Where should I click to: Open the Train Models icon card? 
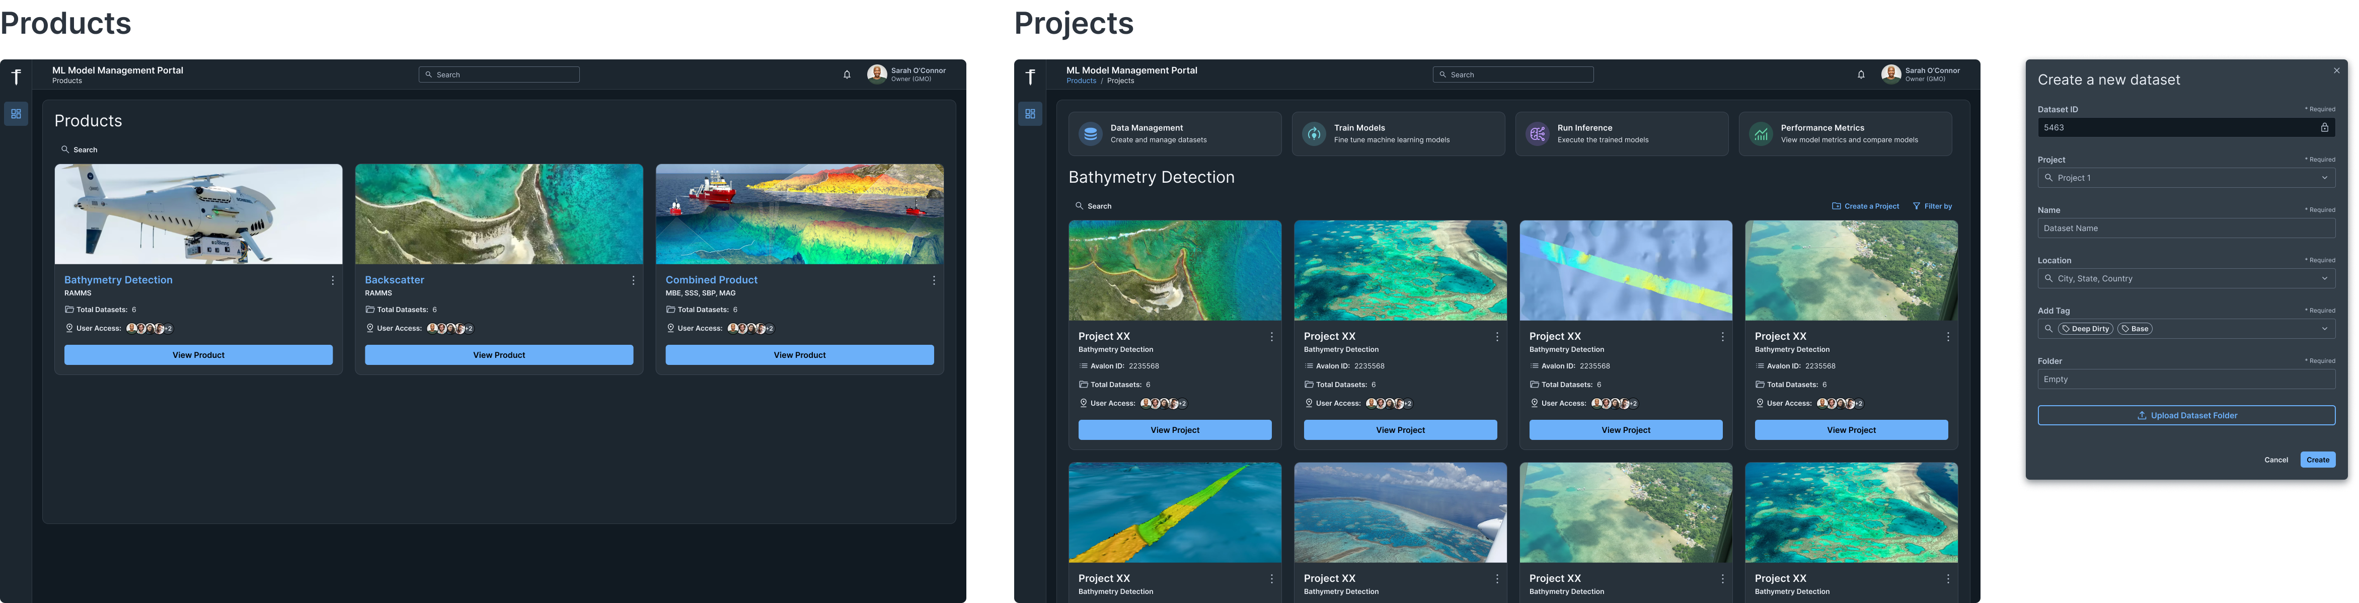(x=1313, y=134)
